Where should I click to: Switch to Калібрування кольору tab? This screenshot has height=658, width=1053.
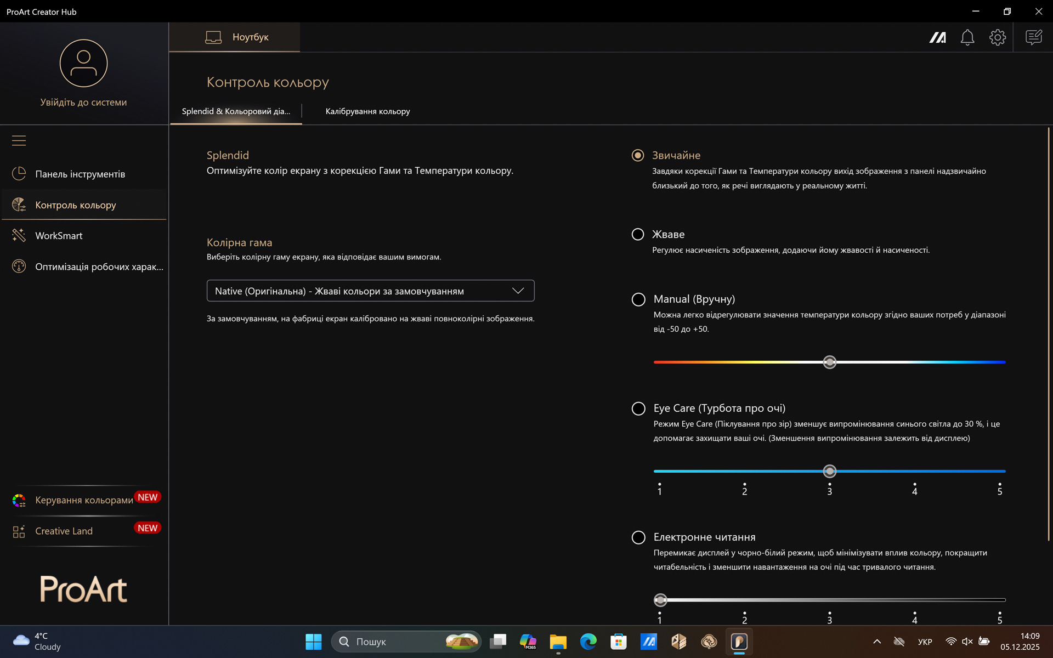tap(367, 111)
